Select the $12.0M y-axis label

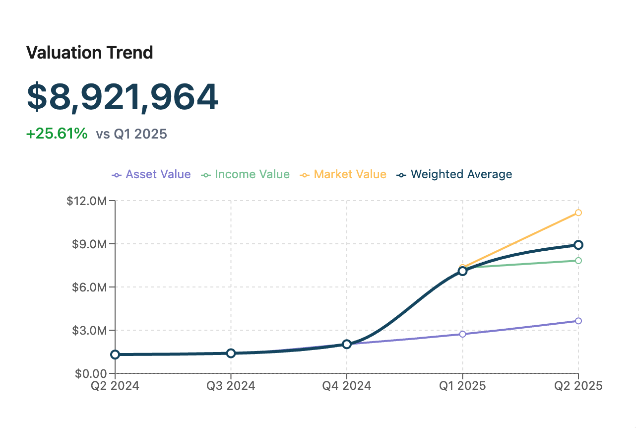click(x=86, y=201)
